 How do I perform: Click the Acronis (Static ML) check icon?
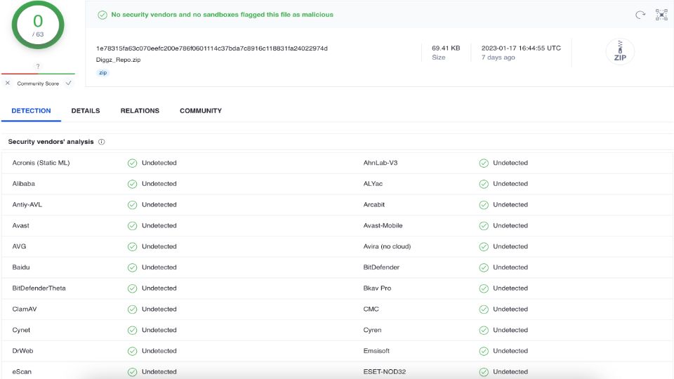pyautogui.click(x=133, y=164)
